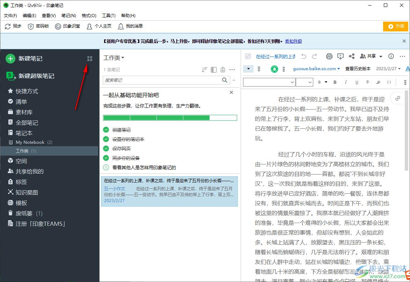Close the 一起从基础功能开始吧 guide panel
This screenshot has height=282, width=410.
(x=231, y=92)
